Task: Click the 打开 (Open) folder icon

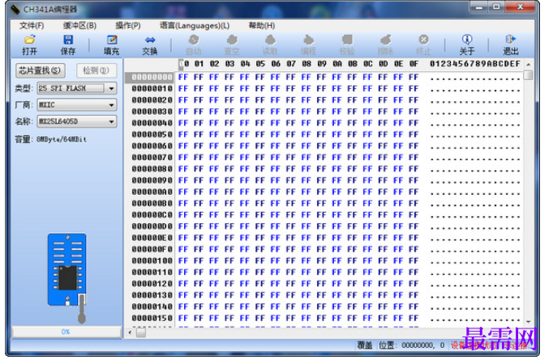Action: (x=30, y=40)
